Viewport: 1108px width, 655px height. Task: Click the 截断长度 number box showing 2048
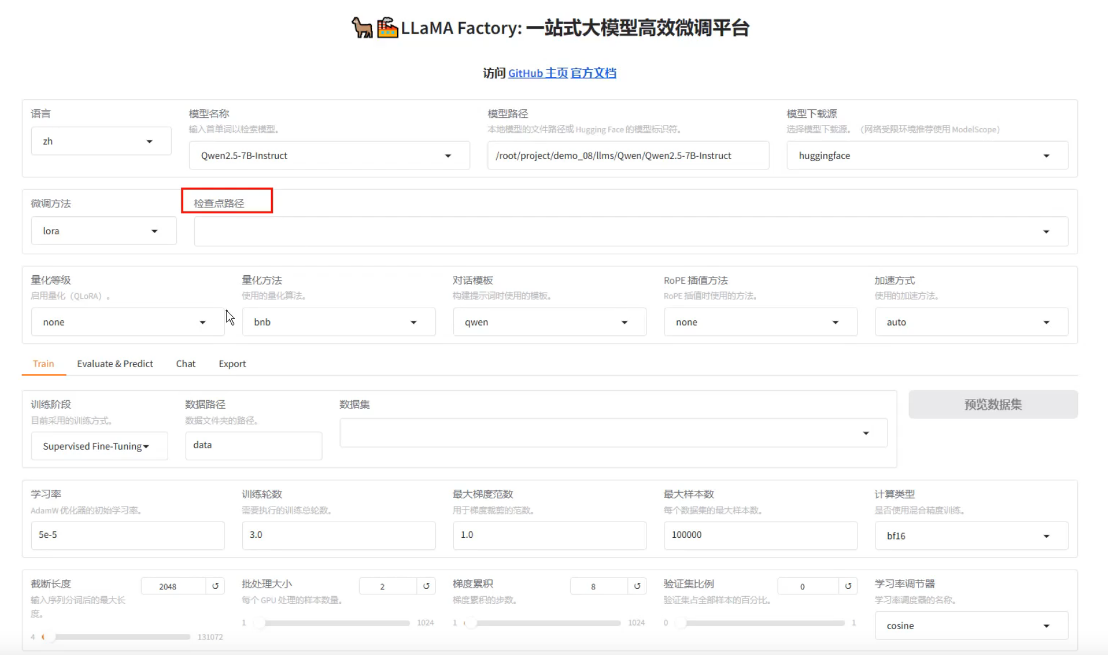click(x=174, y=586)
